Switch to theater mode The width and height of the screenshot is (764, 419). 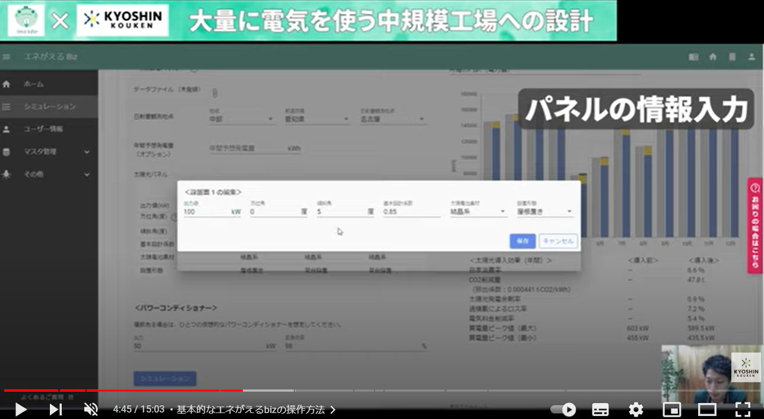(x=707, y=410)
